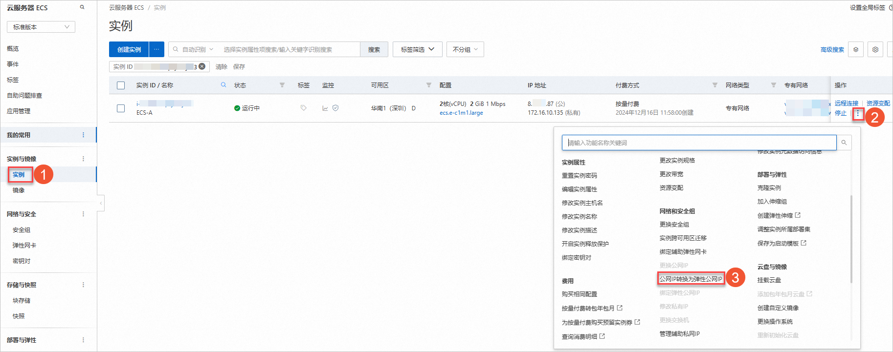The image size is (893, 352).
Task: Toggle the select-all checkbox in table header
Action: point(121,85)
